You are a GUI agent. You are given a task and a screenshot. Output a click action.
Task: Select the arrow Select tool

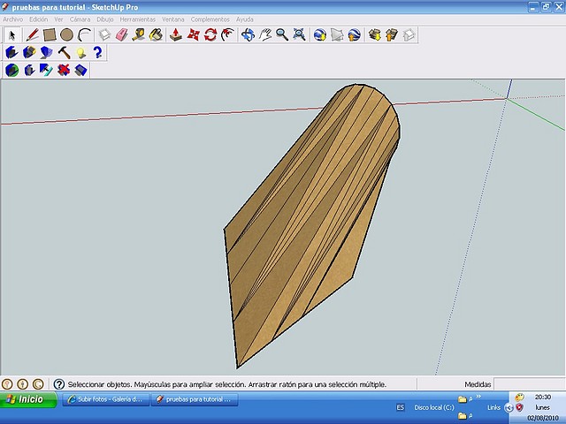click(x=12, y=35)
